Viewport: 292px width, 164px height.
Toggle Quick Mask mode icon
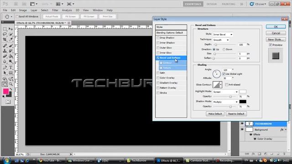[x=8, y=102]
